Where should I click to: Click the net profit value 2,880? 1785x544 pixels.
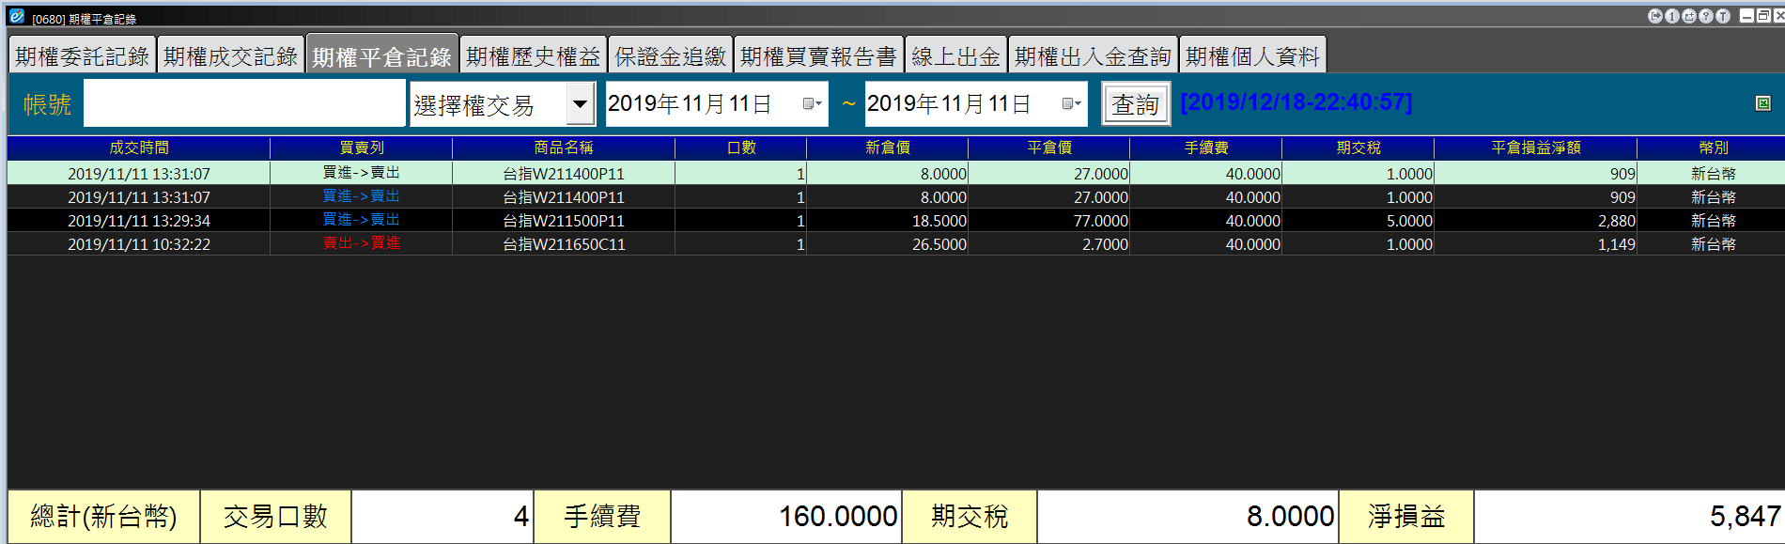1617,221
